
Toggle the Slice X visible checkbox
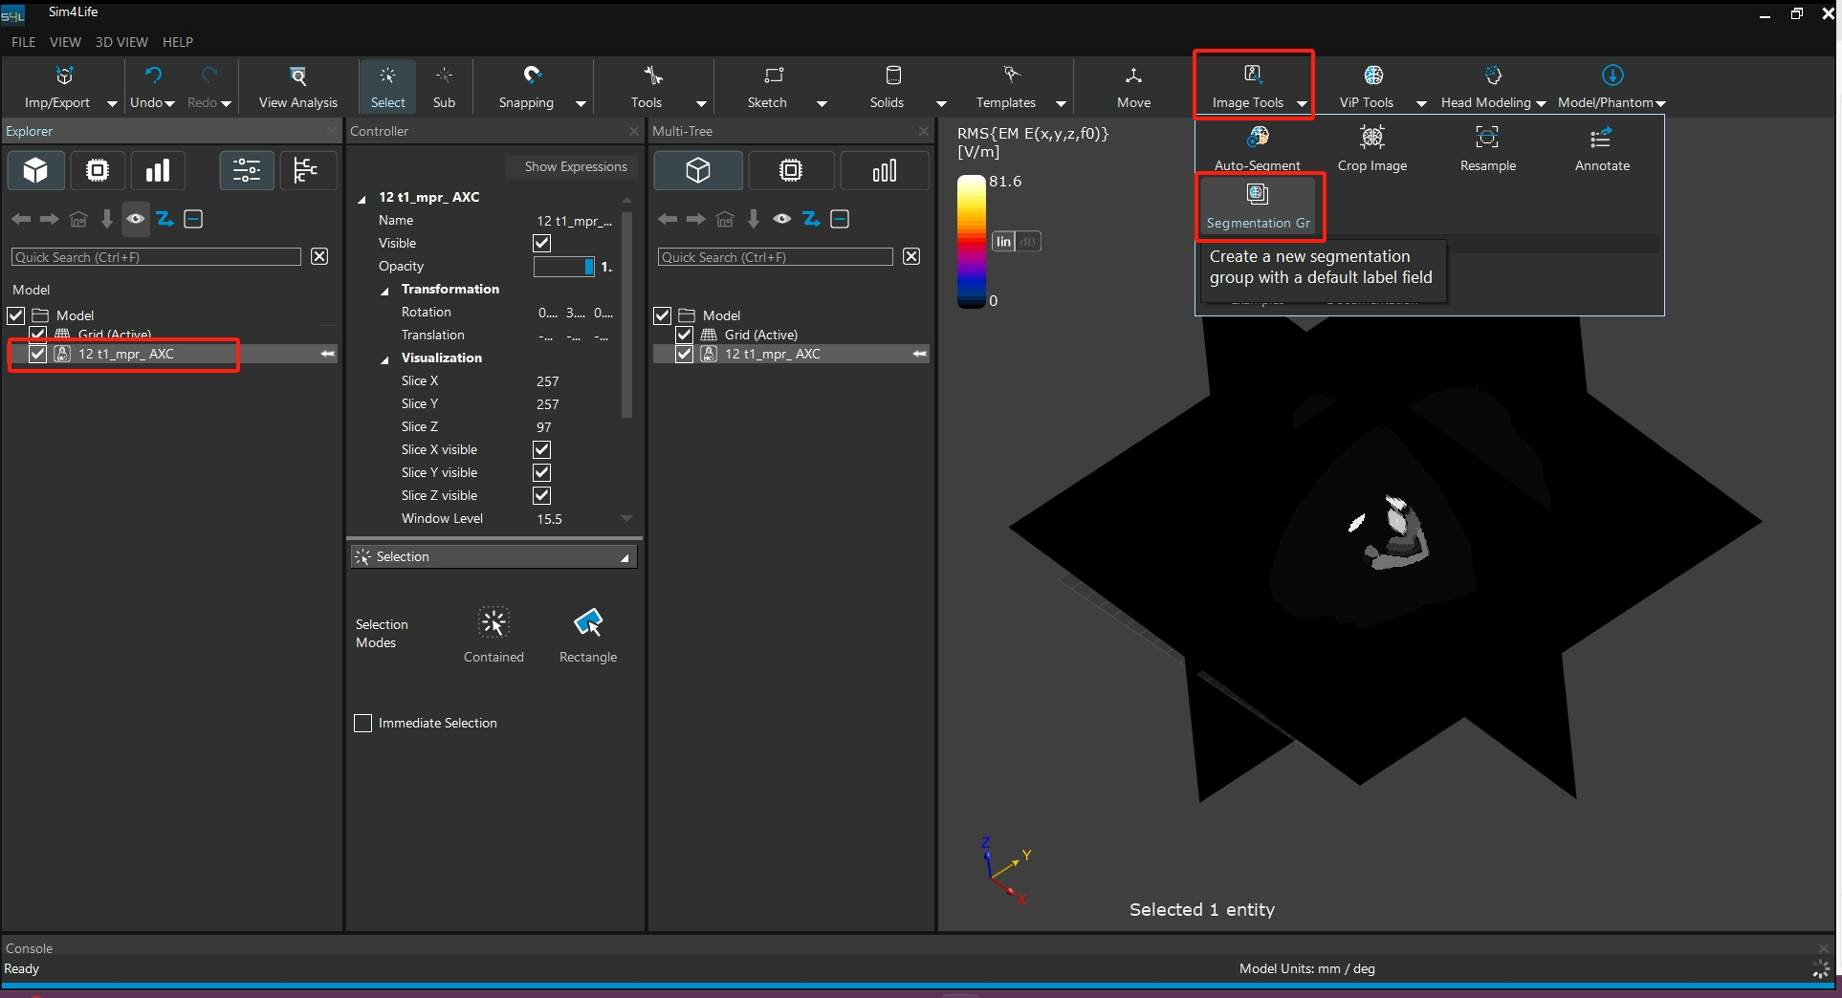(542, 450)
